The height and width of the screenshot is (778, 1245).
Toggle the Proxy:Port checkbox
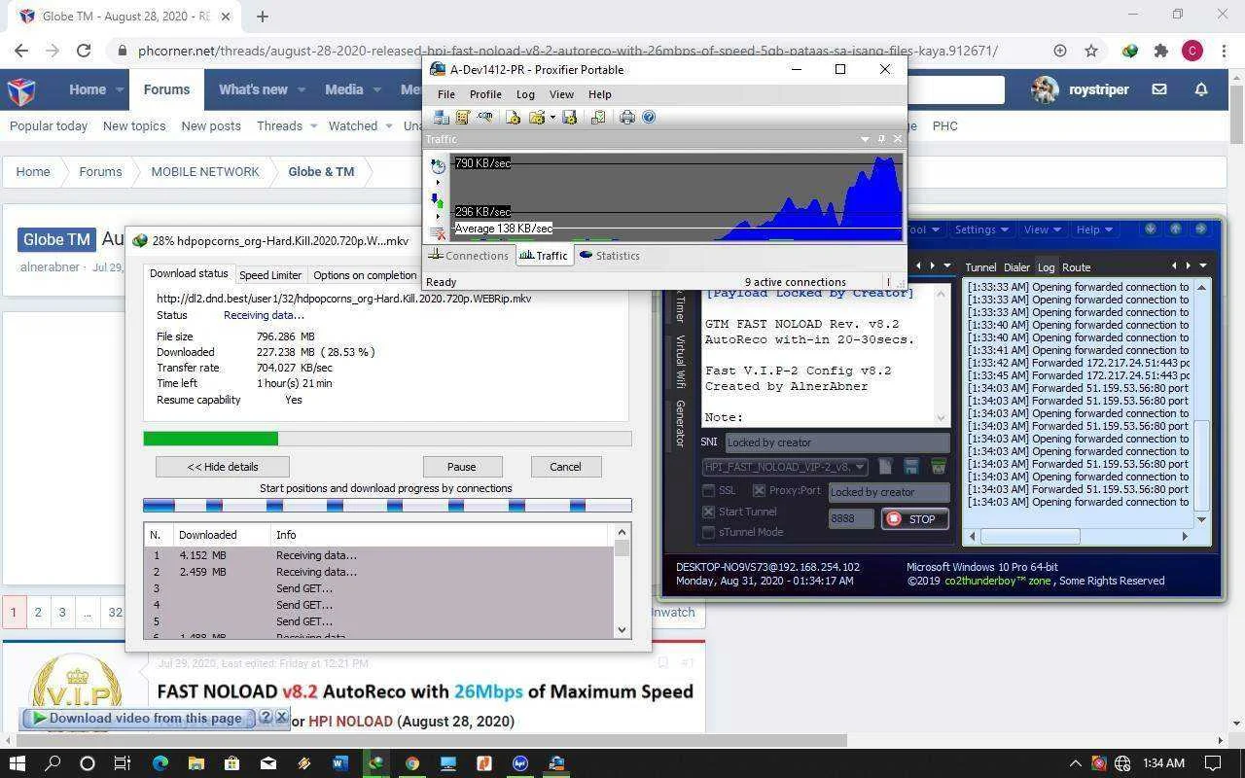pos(759,491)
